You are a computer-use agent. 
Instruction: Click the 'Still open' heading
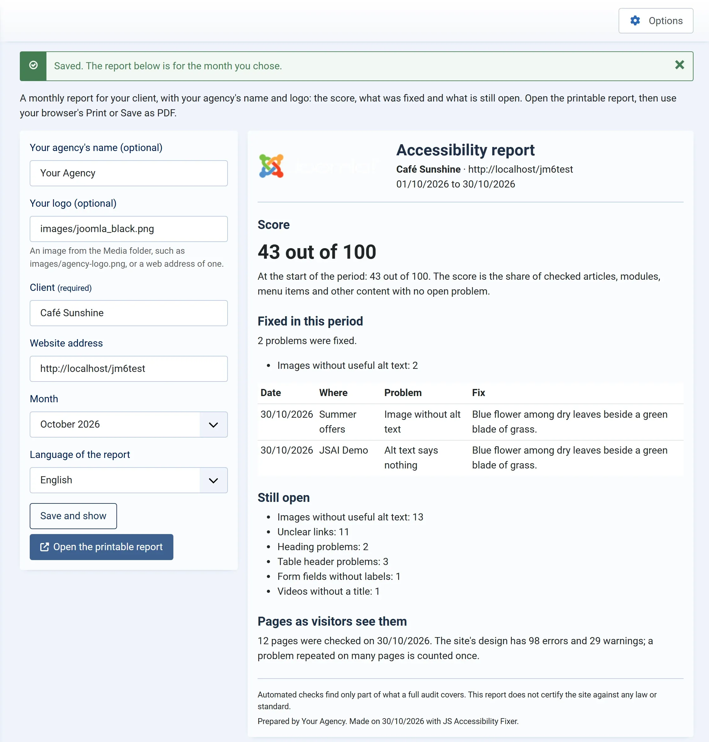pyautogui.click(x=284, y=498)
